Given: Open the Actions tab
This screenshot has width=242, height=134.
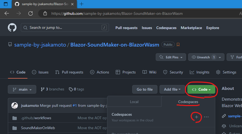Looking at the screenshot, I should (100, 72).
